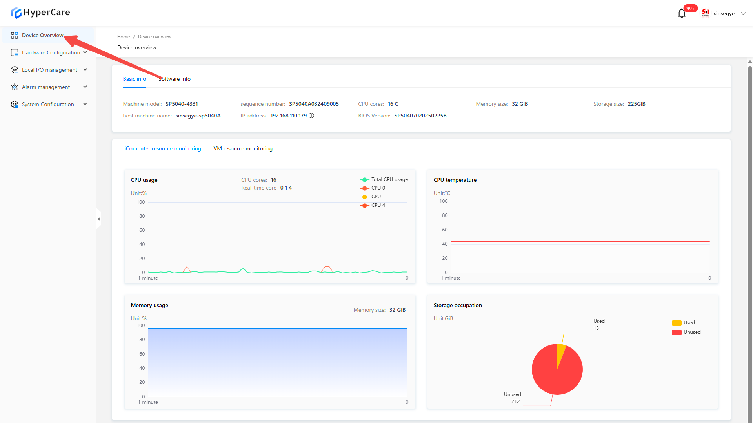Click the System Configuration gear icon
This screenshot has width=753, height=423.
click(15, 104)
